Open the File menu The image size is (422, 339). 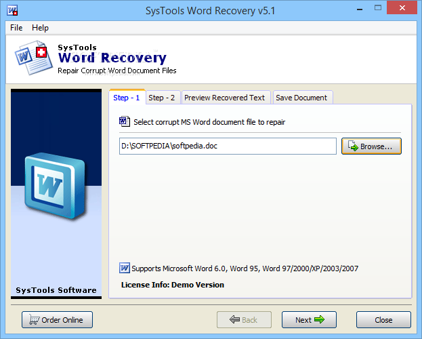(x=16, y=28)
